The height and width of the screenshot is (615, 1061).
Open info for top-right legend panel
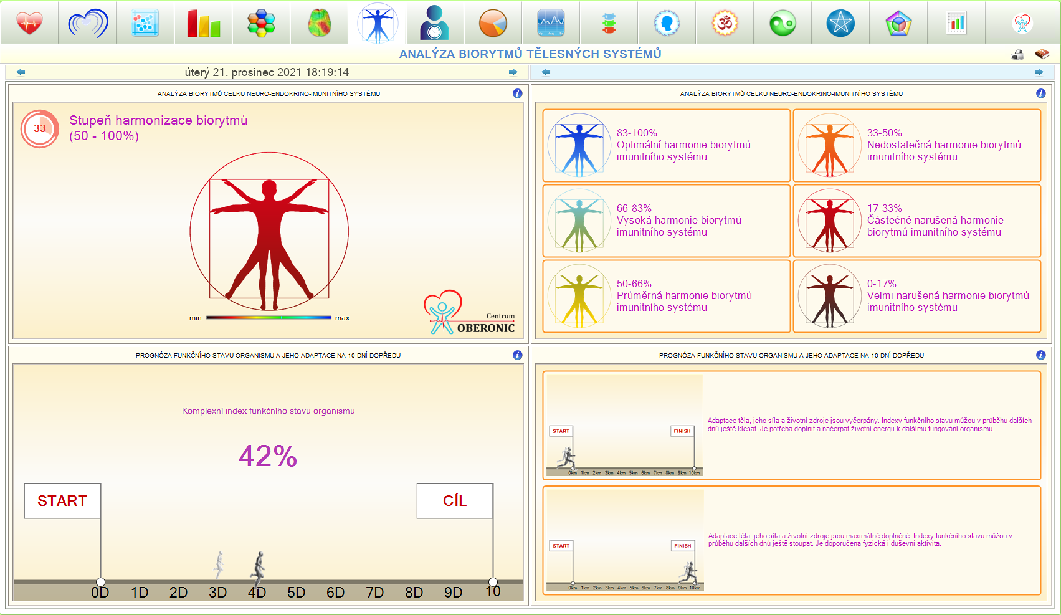[x=1041, y=93]
